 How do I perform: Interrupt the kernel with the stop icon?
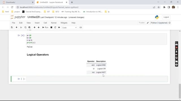51,27
